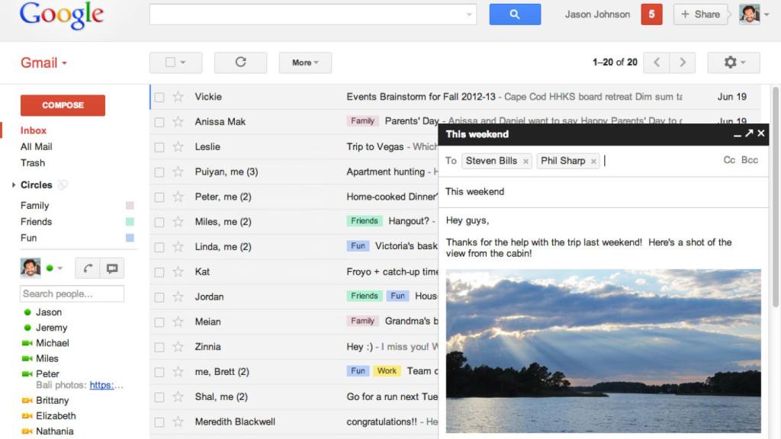Refresh the inbox with the reload icon
Viewport: 781px width, 439px height.
(x=240, y=62)
